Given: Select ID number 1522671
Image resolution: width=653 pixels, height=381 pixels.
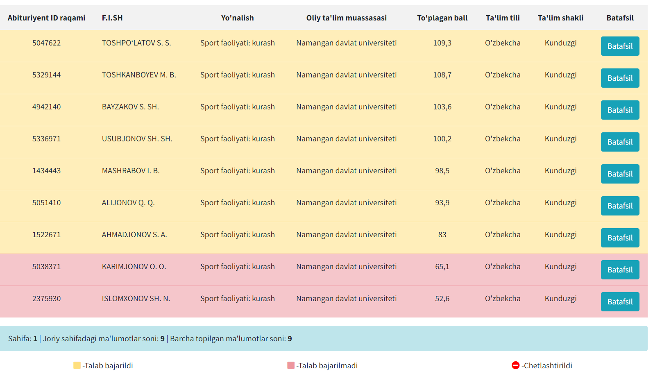Looking at the screenshot, I should [x=47, y=235].
